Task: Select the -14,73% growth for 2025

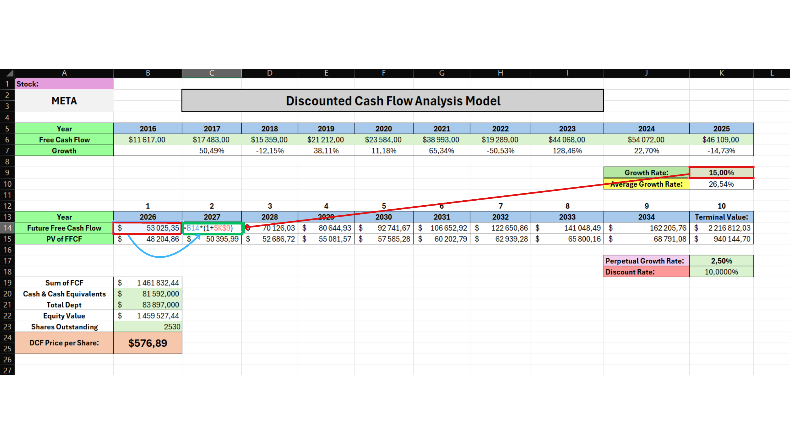Action: [x=721, y=151]
